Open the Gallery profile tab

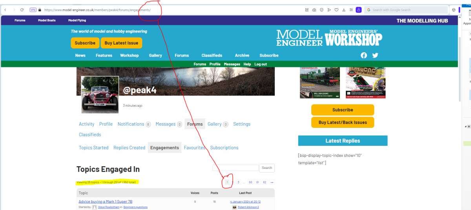pos(218,124)
